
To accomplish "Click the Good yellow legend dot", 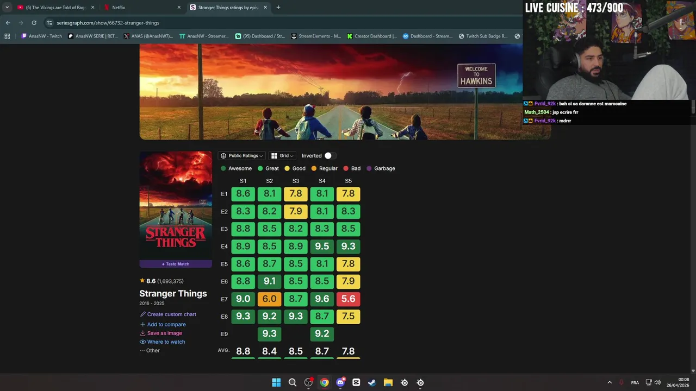I will tap(287, 168).
